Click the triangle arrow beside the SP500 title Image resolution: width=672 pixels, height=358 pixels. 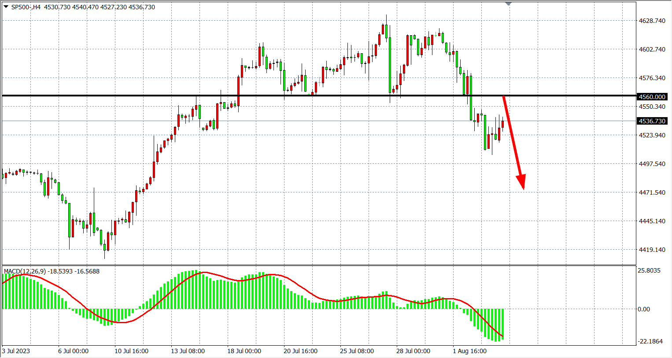pyautogui.click(x=6, y=7)
